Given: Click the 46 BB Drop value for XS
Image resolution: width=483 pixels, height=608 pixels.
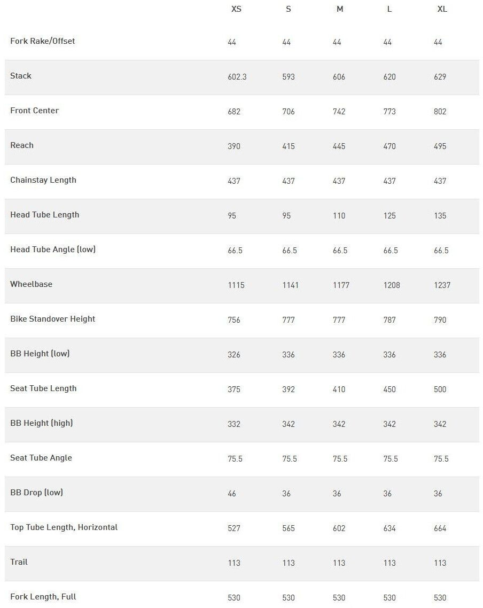Looking at the screenshot, I should pos(232,494).
